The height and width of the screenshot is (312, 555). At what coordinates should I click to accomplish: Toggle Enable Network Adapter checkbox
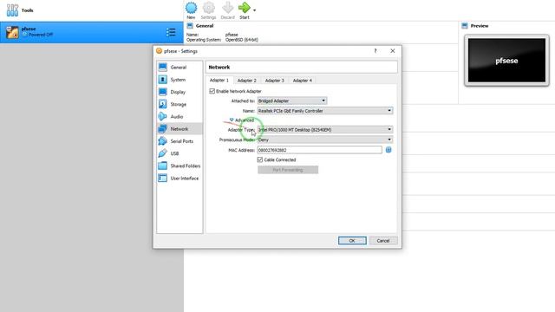(x=212, y=91)
